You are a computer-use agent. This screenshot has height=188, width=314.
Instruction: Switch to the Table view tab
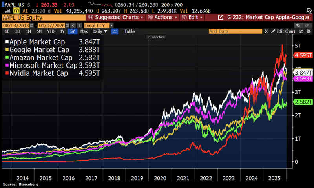pos(130,31)
